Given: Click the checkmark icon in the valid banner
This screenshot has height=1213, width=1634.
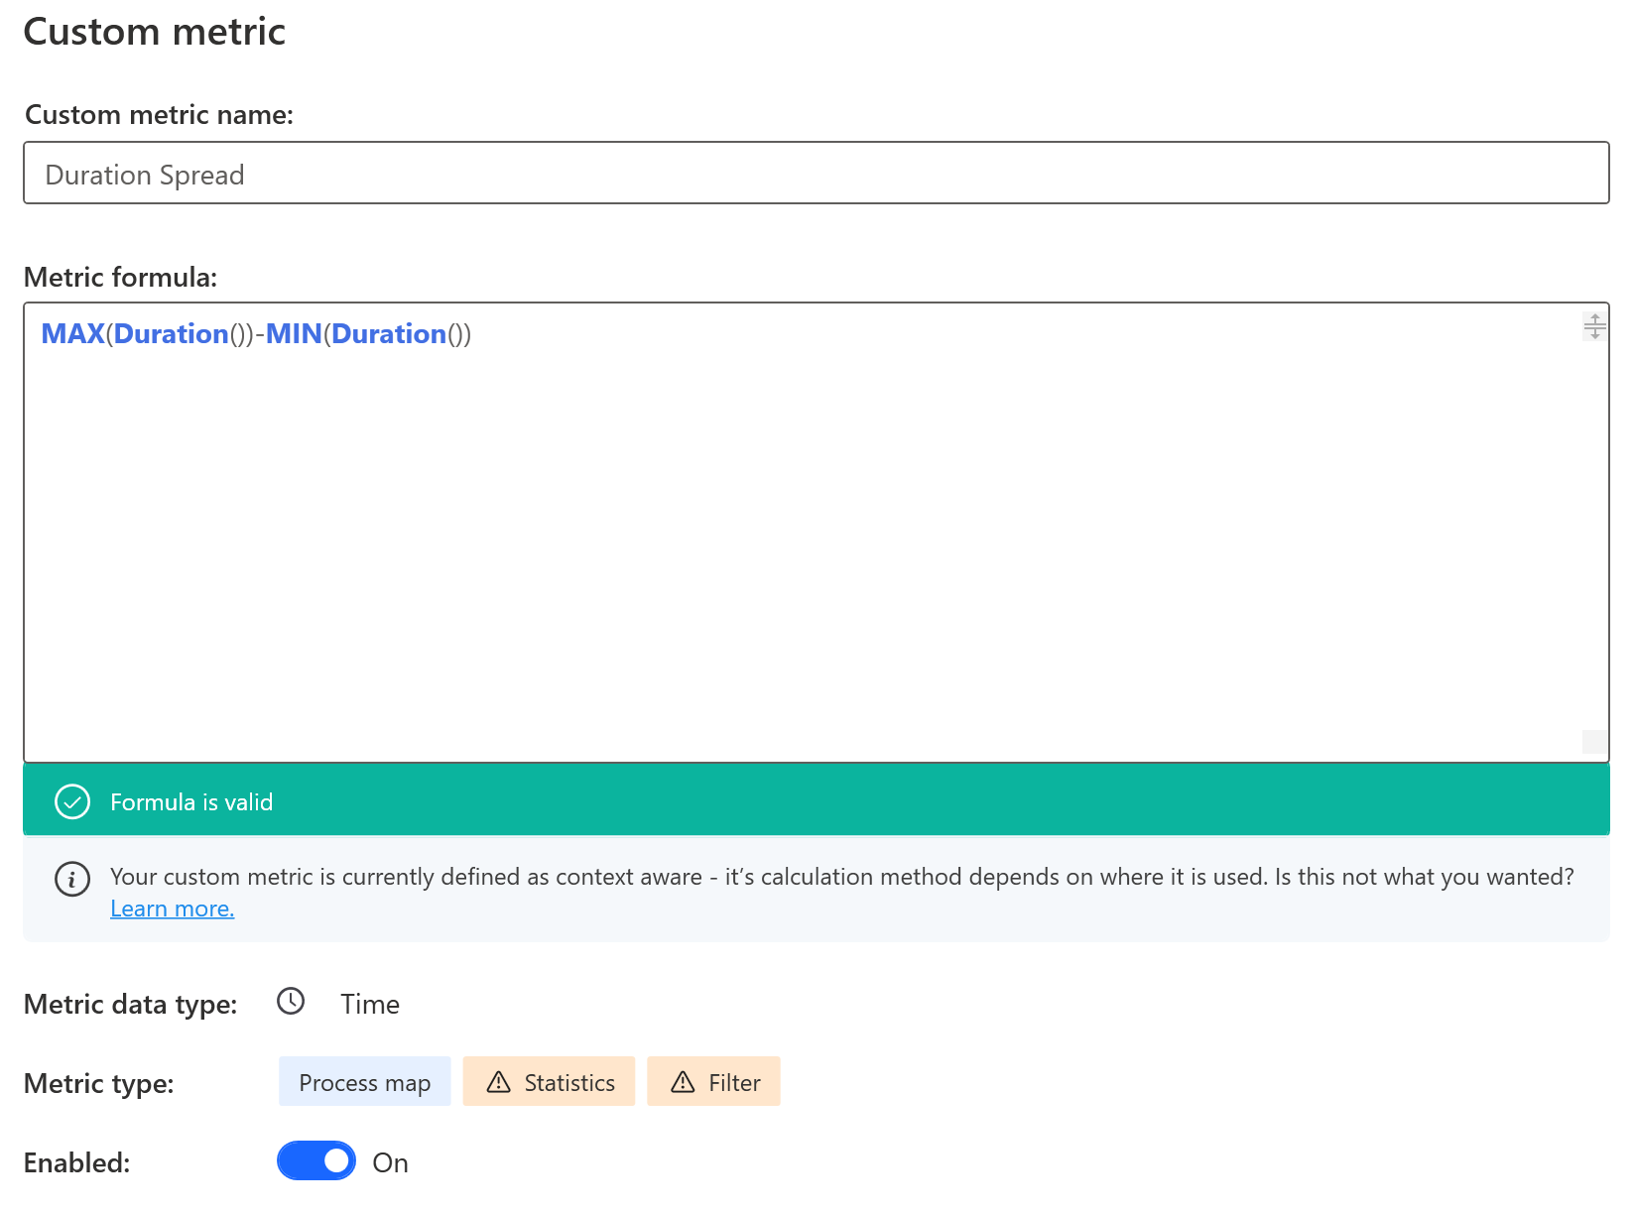Looking at the screenshot, I should click(x=71, y=801).
